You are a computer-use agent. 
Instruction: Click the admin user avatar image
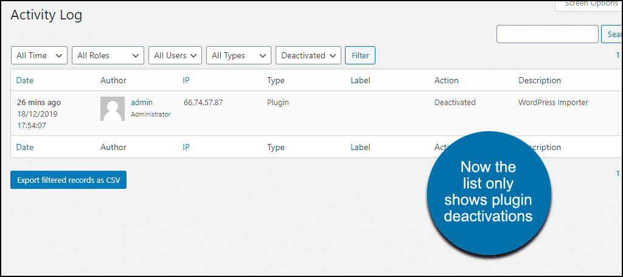[113, 109]
